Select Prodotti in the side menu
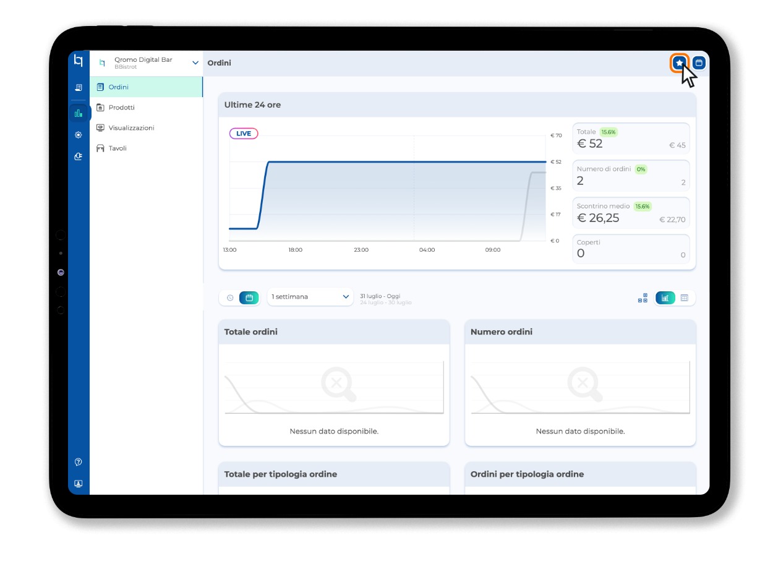Viewport: 773px width, 569px height. 146,108
